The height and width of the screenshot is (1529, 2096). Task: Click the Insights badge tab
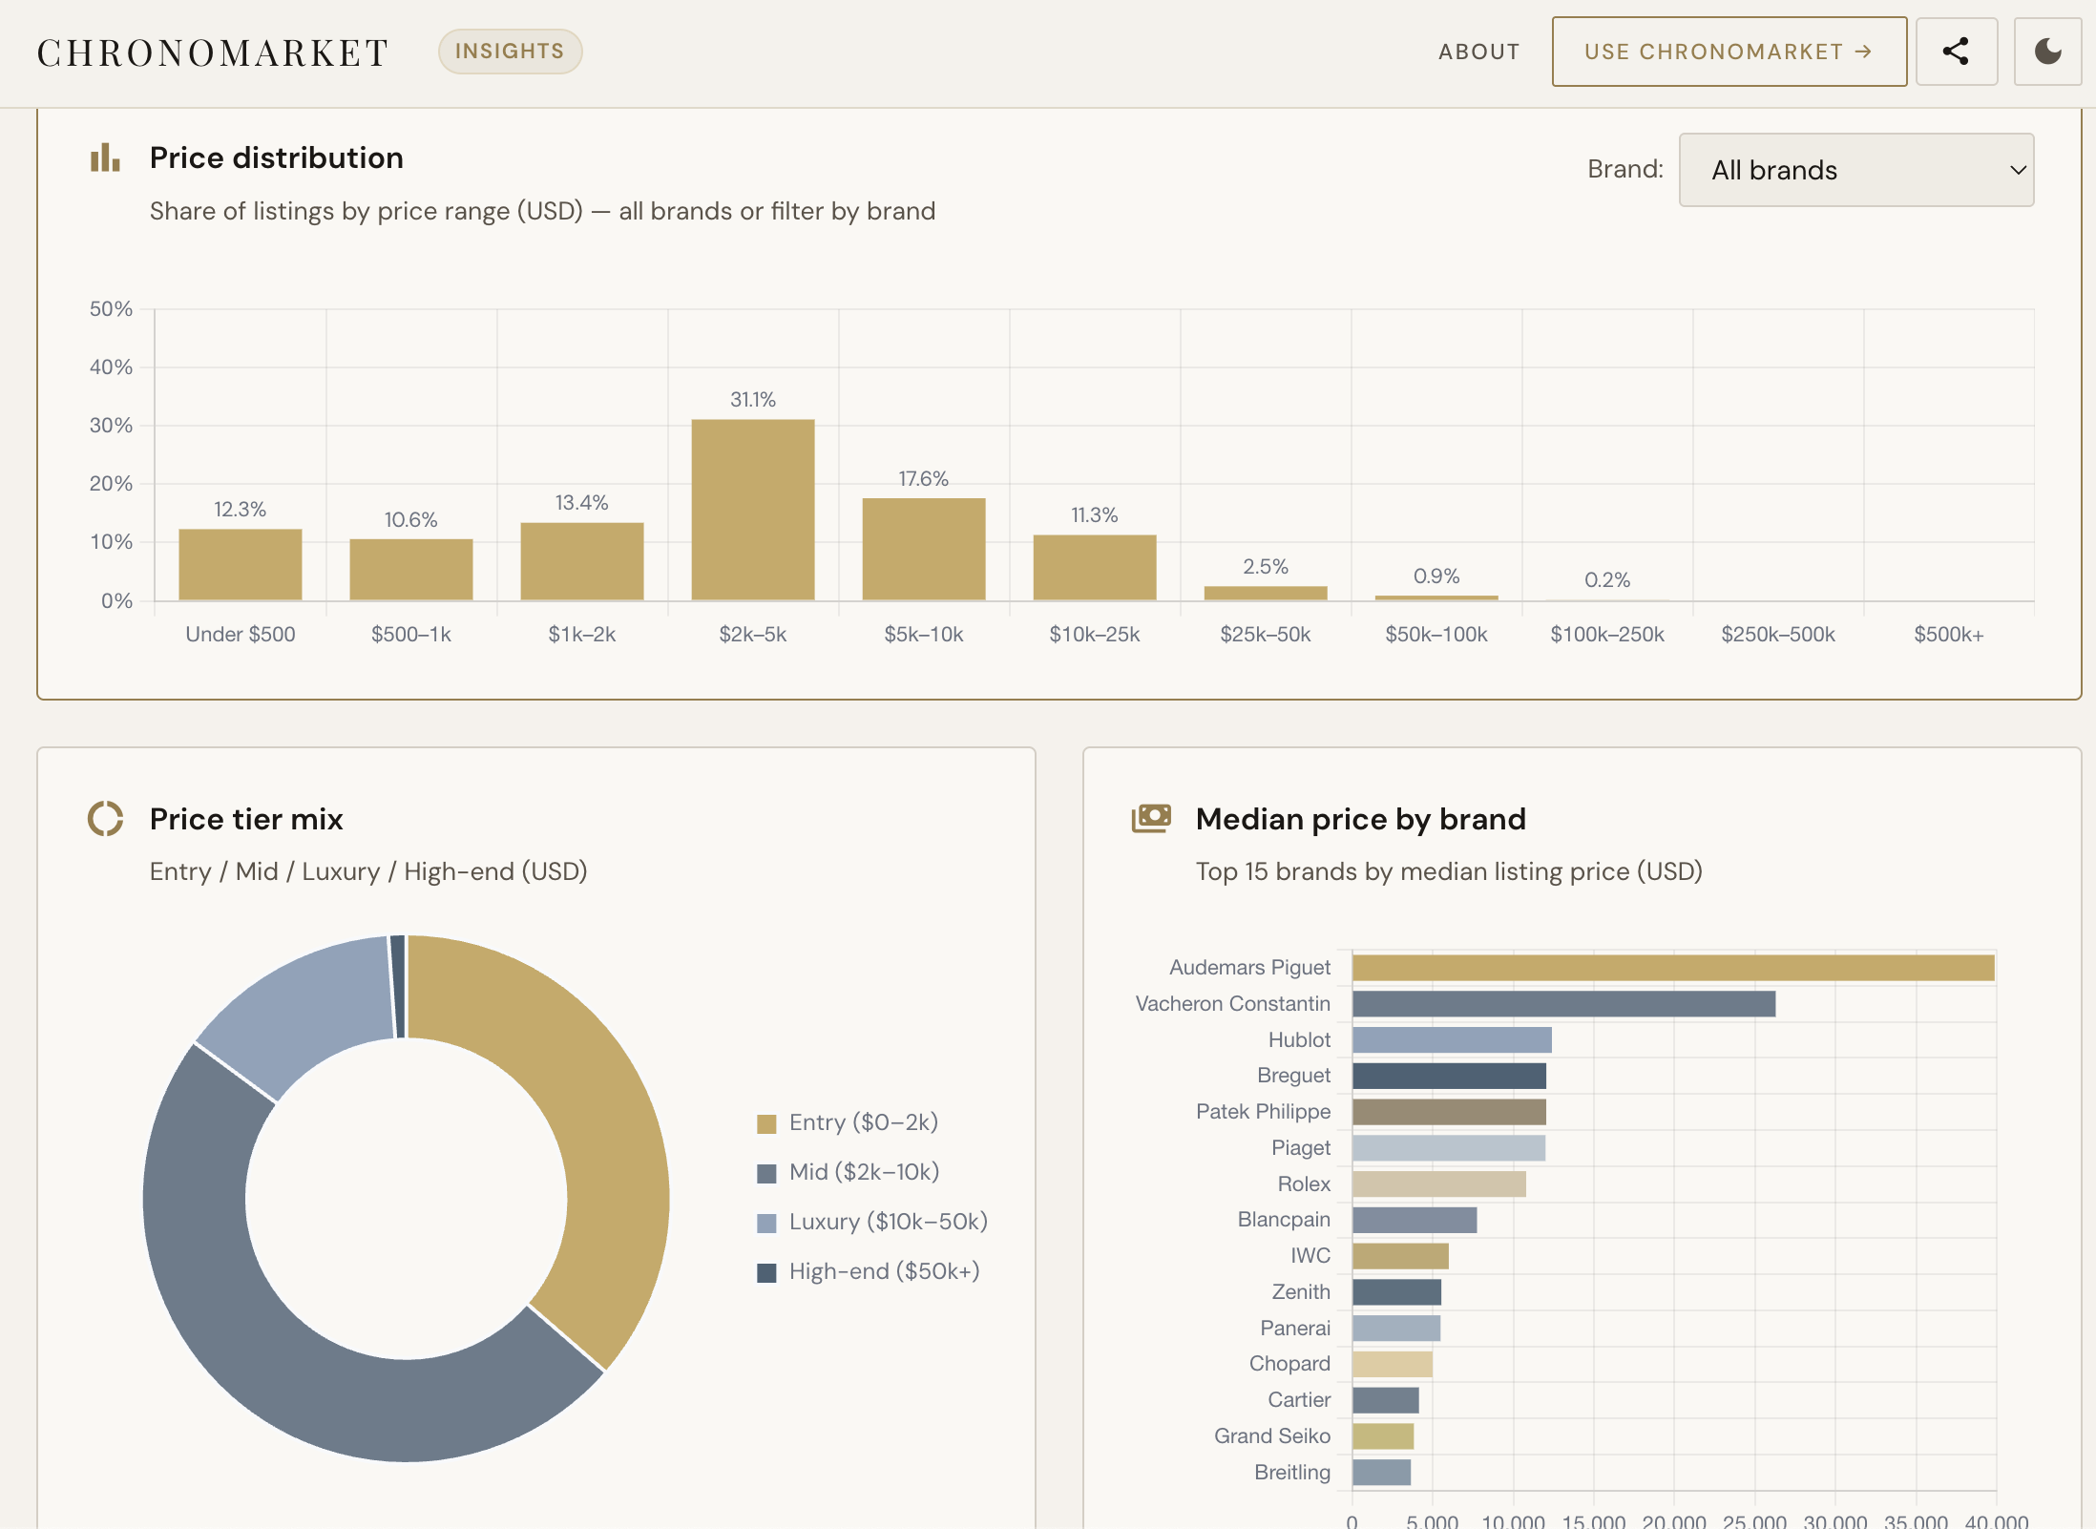pos(510,52)
